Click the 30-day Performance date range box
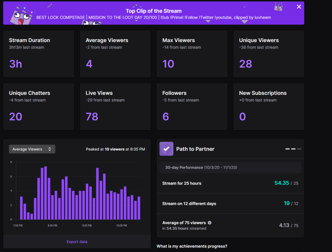This screenshot has width=332, height=252. [230, 167]
